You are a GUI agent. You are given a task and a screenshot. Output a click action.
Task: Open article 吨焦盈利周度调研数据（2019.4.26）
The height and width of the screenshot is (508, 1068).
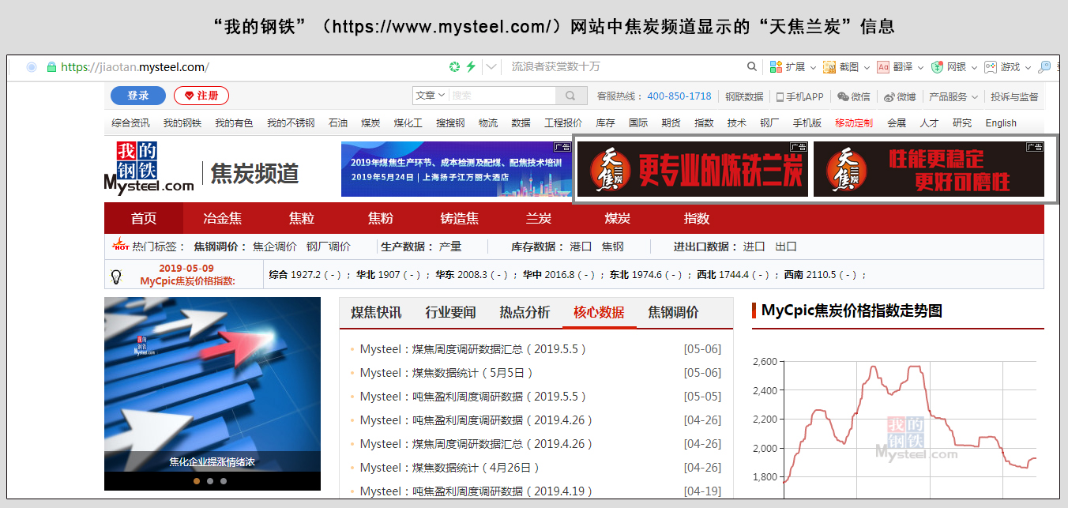(476, 420)
